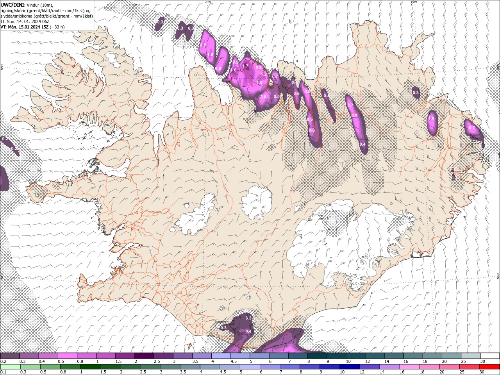500x375 pixels.
Task: Click the 'rigning/skúrir' legend description line
Action: pyautogui.click(x=46, y=10)
